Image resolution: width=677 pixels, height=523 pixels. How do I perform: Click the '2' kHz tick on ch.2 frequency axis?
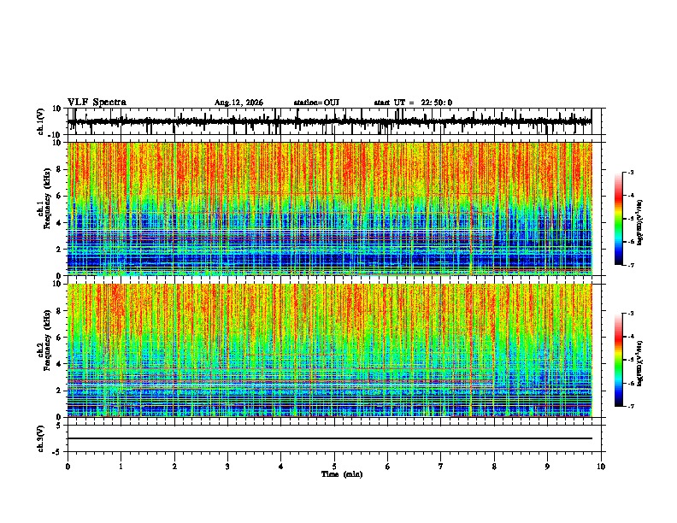click(59, 391)
